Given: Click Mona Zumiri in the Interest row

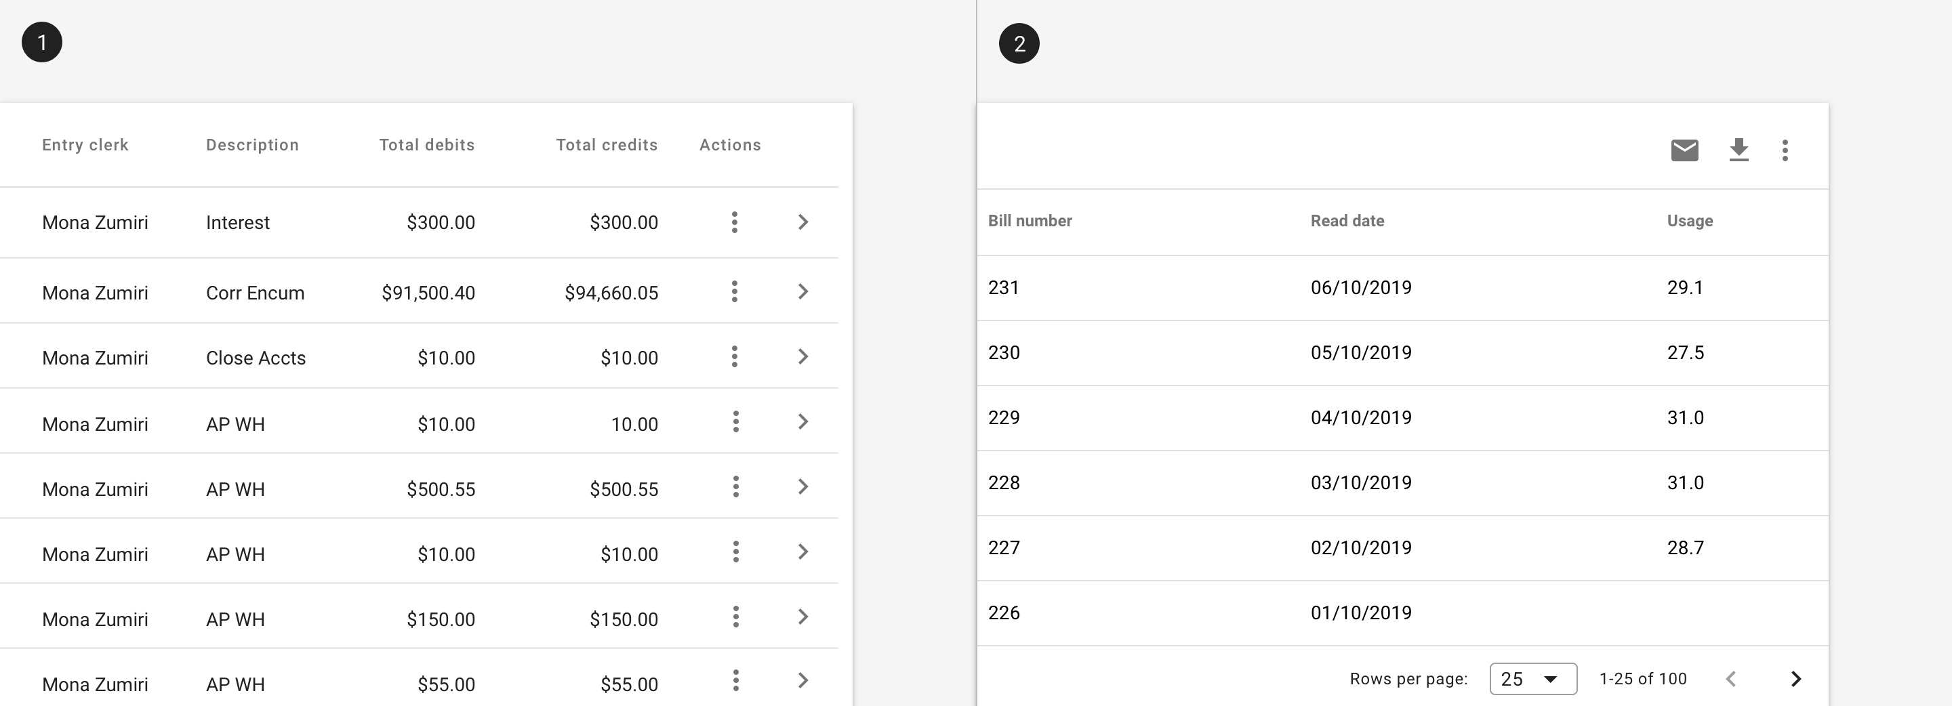Looking at the screenshot, I should pyautogui.click(x=95, y=223).
